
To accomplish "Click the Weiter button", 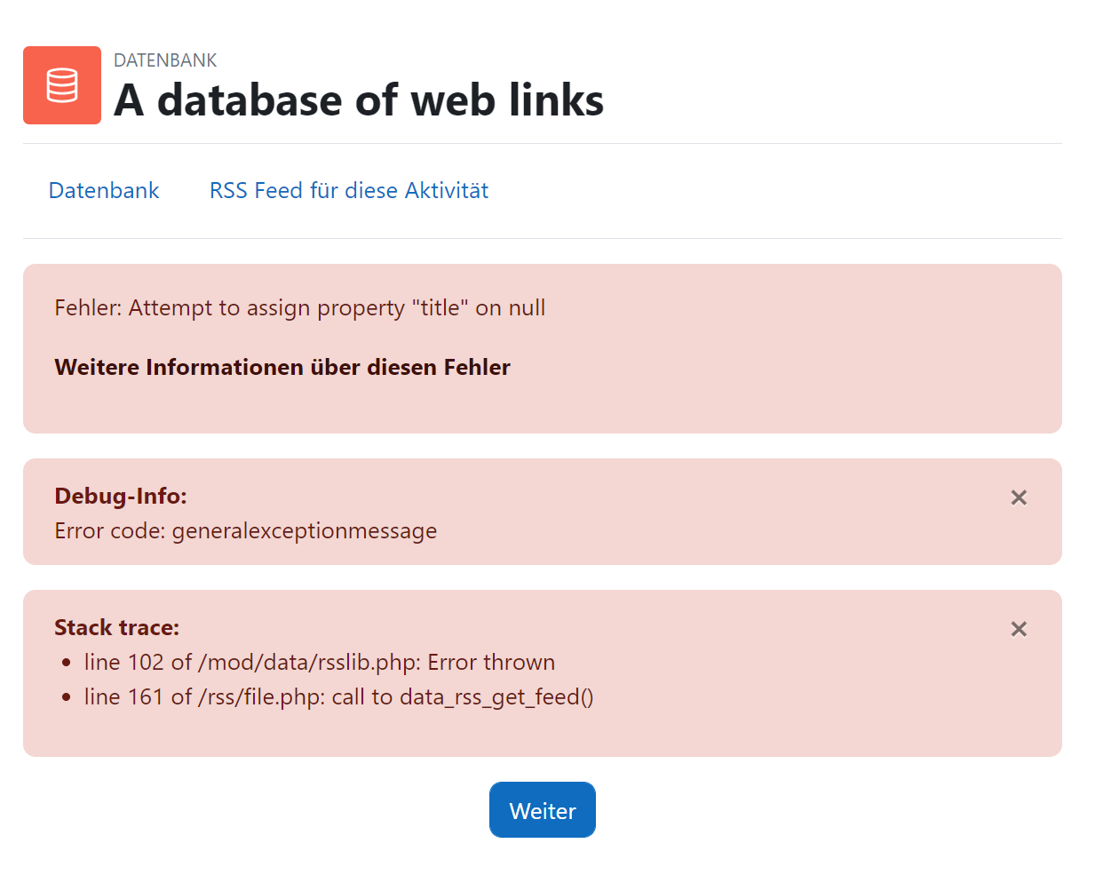I will pyautogui.click(x=543, y=810).
